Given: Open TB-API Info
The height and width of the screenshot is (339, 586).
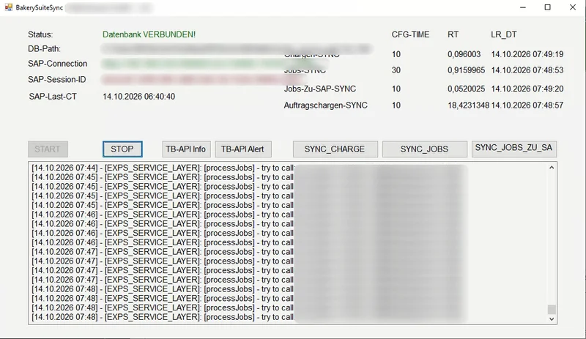Looking at the screenshot, I should point(186,149).
